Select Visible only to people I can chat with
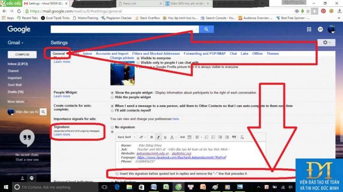 (138, 62)
